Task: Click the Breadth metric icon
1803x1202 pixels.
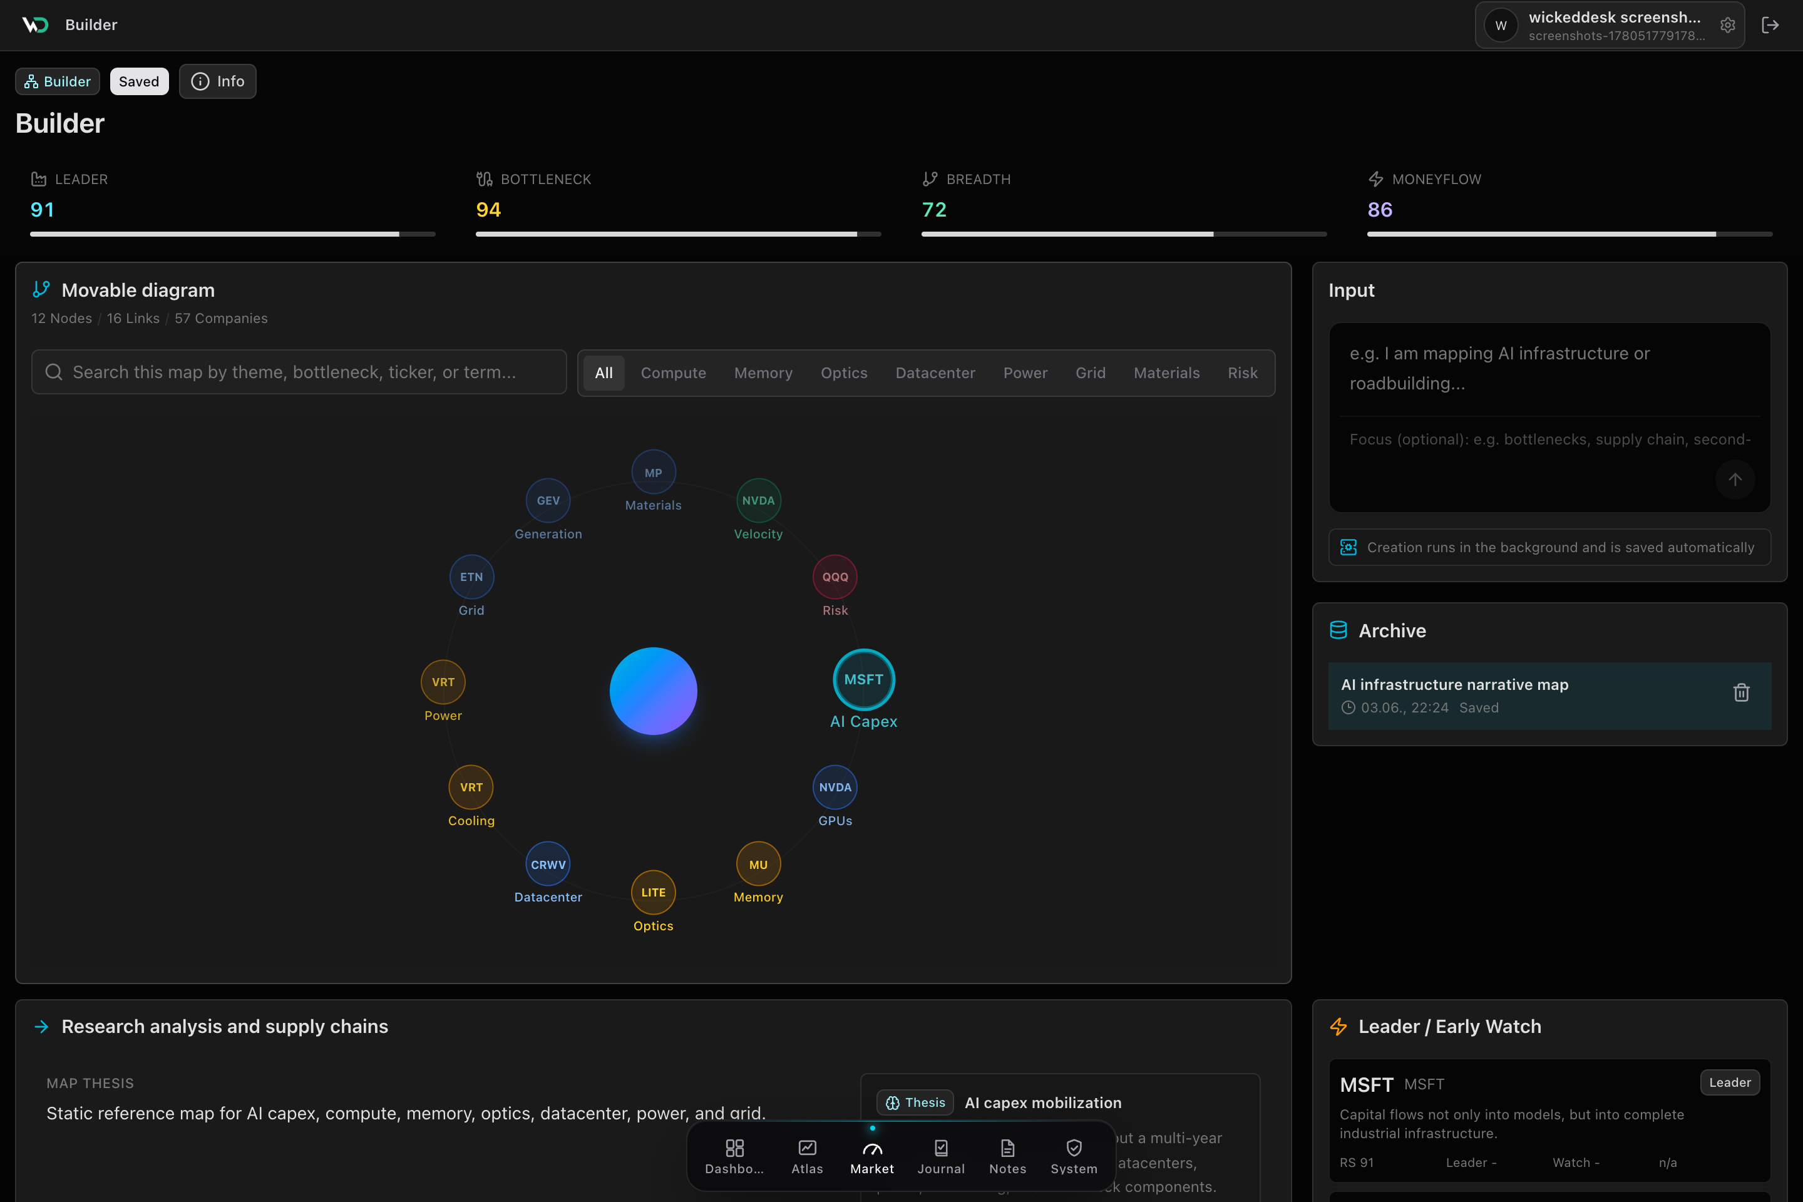Action: (930, 178)
